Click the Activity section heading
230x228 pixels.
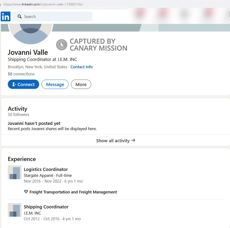(18, 109)
